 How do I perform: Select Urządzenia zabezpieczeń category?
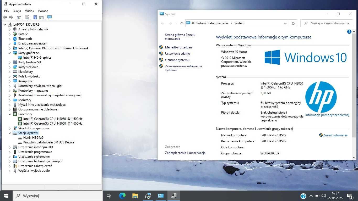point(35,166)
